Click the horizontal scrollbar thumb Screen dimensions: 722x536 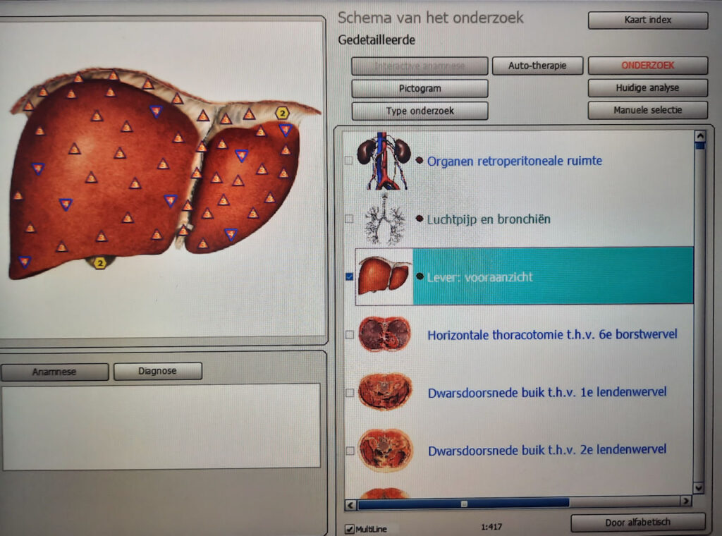[463, 503]
